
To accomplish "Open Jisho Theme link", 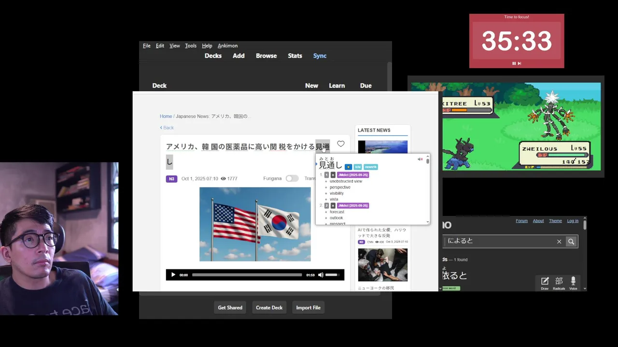I will [555, 221].
